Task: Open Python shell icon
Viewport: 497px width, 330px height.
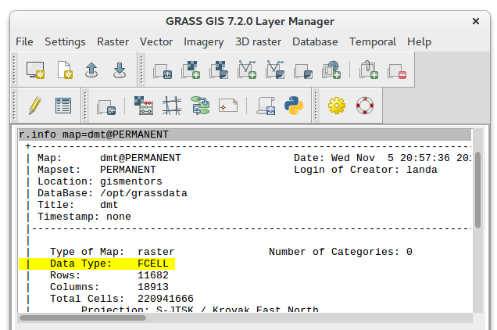Action: tap(294, 106)
